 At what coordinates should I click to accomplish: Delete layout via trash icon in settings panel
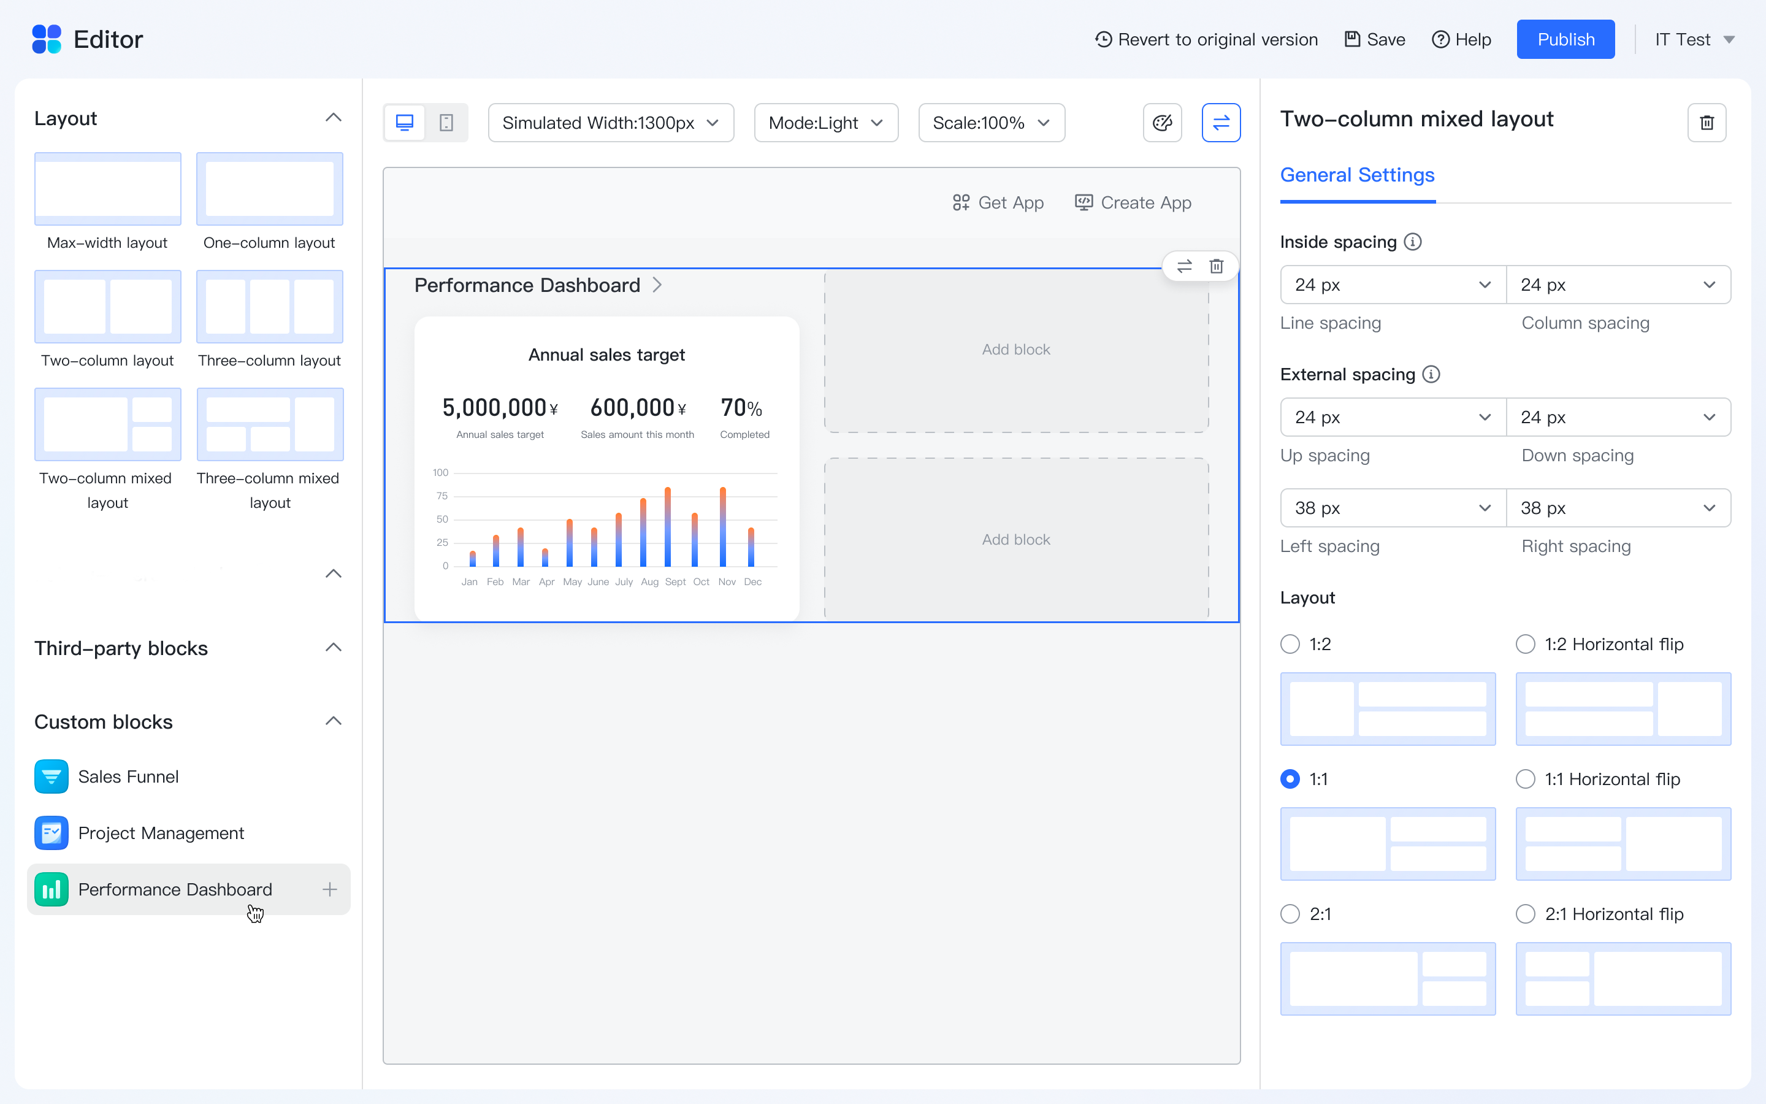1706,123
